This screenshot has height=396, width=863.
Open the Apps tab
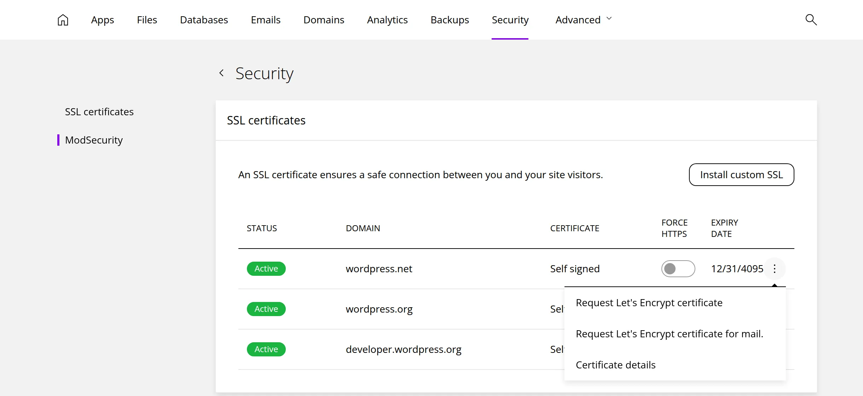(103, 20)
